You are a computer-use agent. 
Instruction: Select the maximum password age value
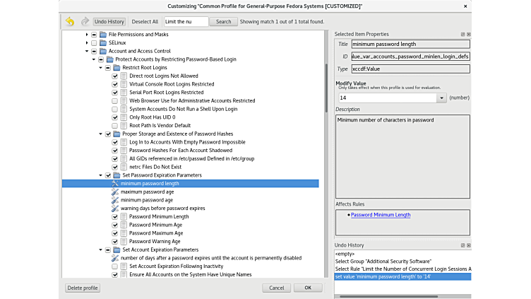coord(147,192)
